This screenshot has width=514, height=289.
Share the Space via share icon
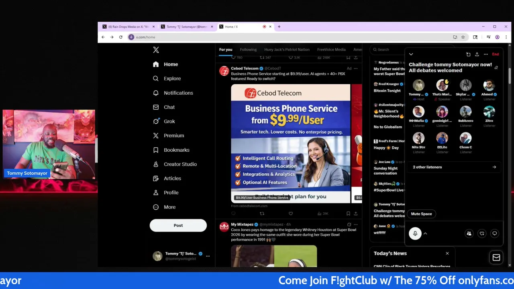(477, 54)
